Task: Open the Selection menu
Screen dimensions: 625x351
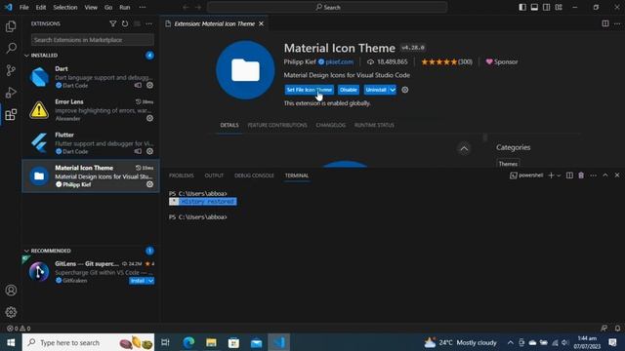Action: coord(65,7)
